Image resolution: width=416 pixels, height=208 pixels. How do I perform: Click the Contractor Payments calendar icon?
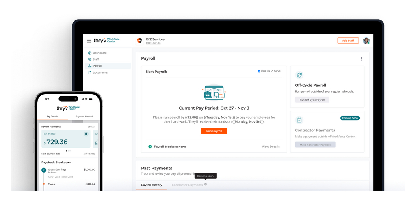coord(299,120)
